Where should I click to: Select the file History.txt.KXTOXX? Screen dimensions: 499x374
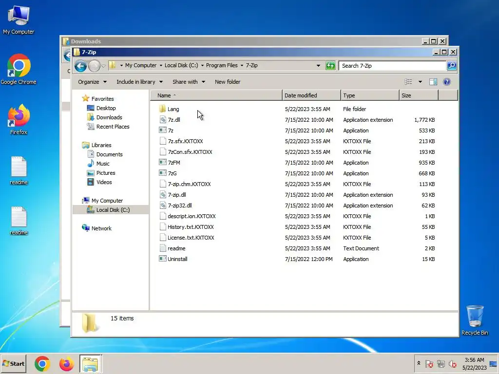point(191,227)
